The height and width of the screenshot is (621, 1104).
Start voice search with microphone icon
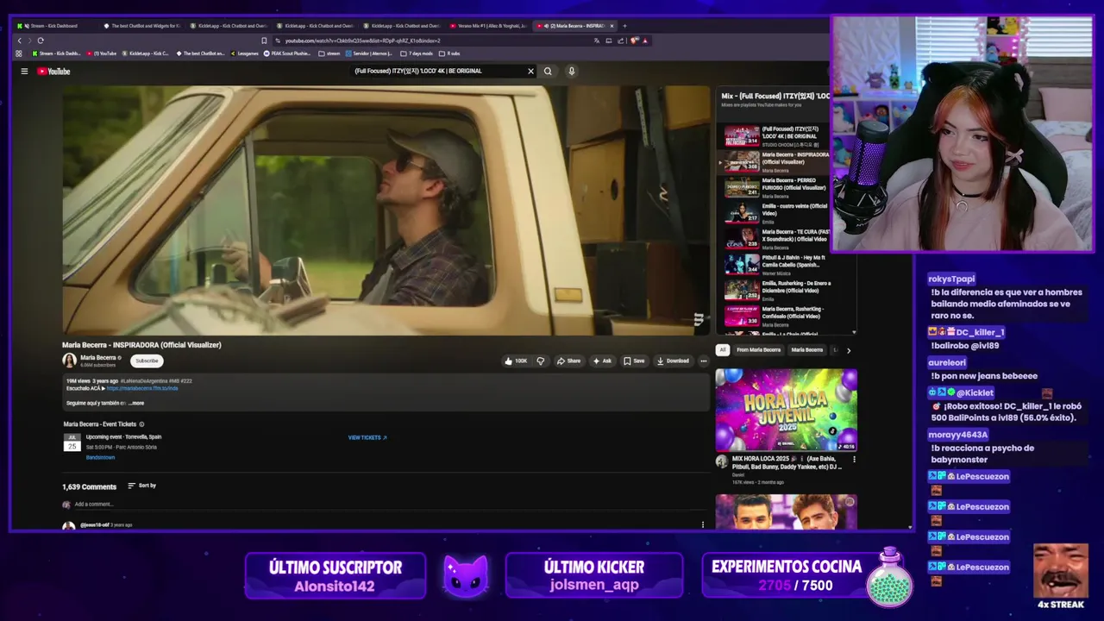click(x=571, y=72)
